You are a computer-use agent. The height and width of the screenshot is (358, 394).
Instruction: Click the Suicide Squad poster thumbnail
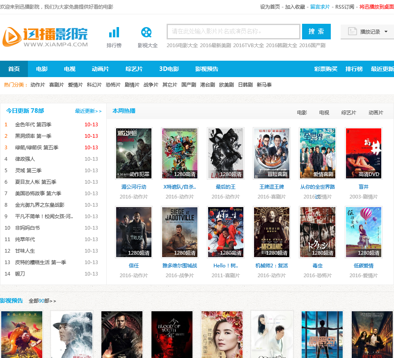point(180,153)
